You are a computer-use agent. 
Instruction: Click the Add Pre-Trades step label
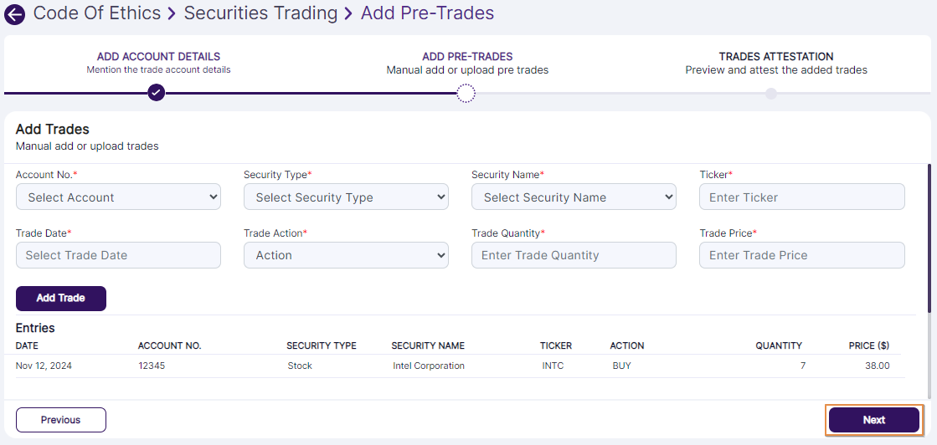point(467,57)
